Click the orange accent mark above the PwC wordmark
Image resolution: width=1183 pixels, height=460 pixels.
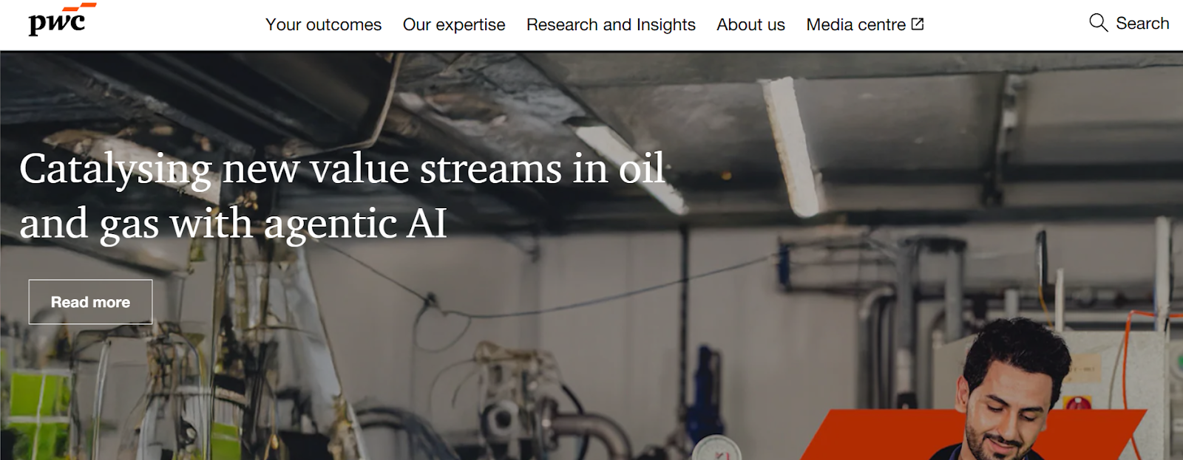pyautogui.click(x=80, y=7)
